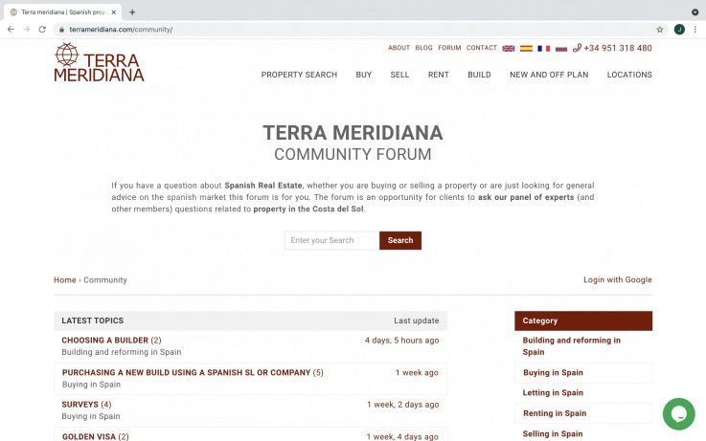Open a new browser tab
Screen dimensions: 706x441
click(132, 12)
